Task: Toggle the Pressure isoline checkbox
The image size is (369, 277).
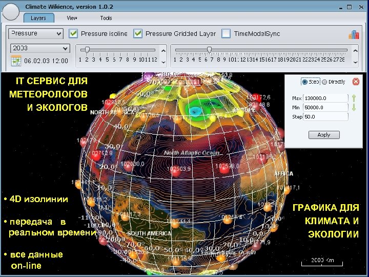Action: pos(73,34)
